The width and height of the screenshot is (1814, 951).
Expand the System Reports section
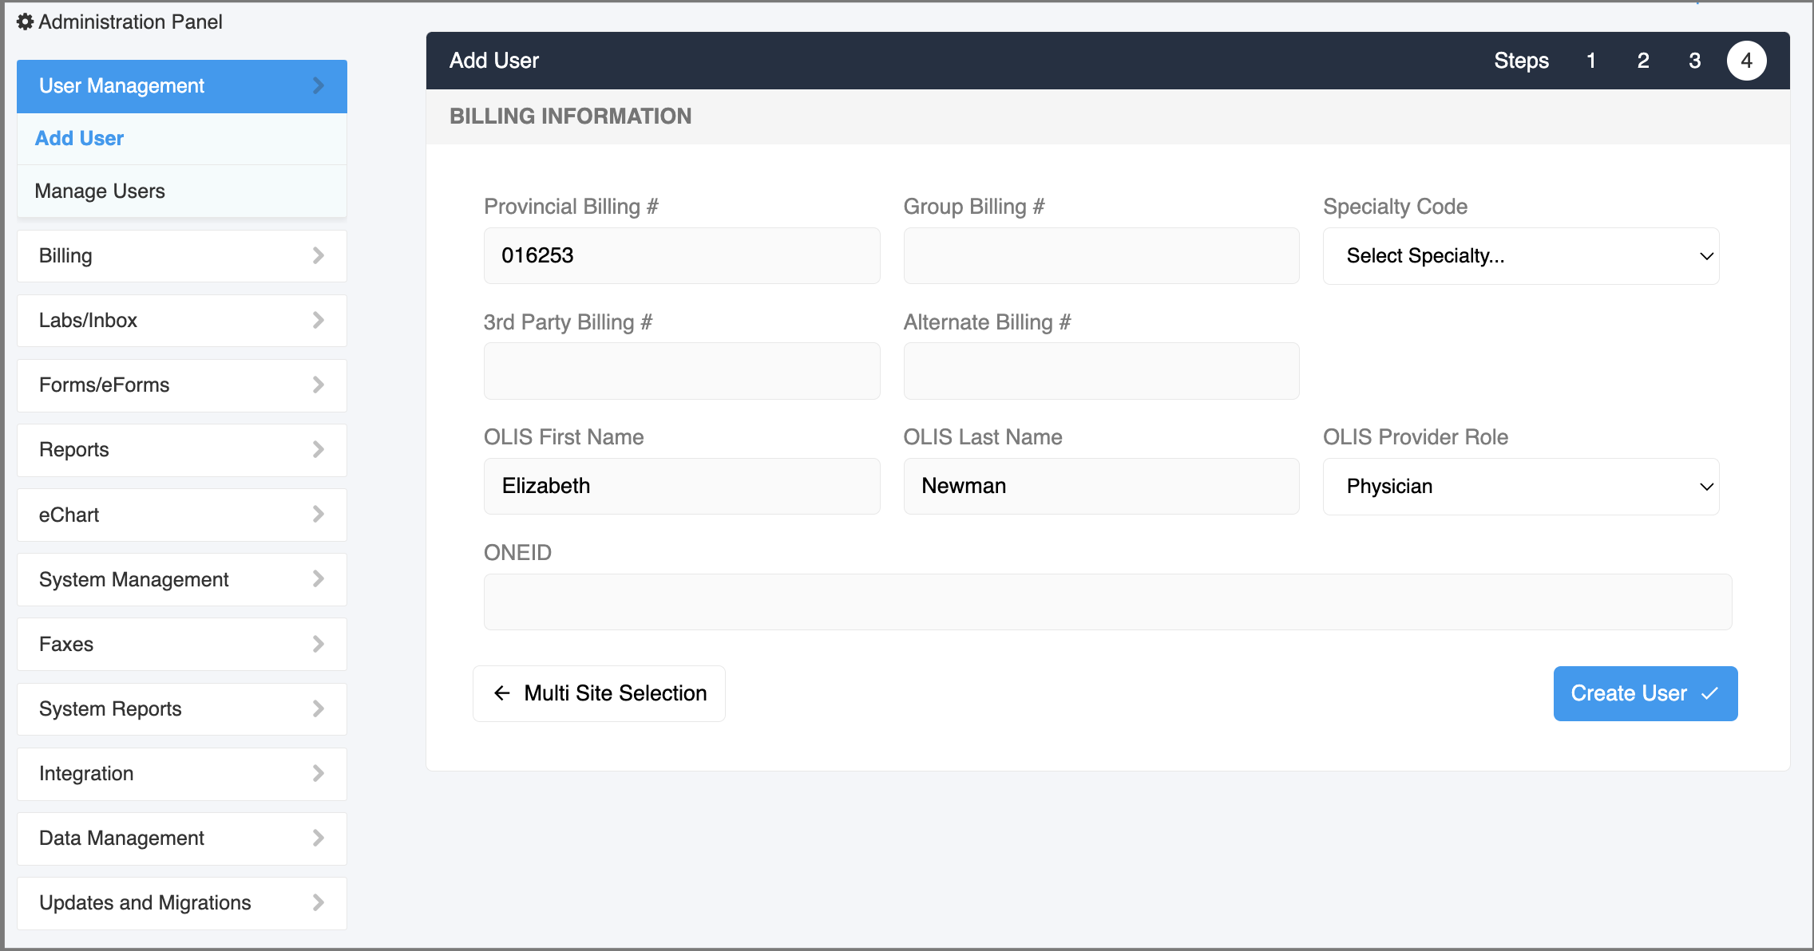pyautogui.click(x=182, y=708)
